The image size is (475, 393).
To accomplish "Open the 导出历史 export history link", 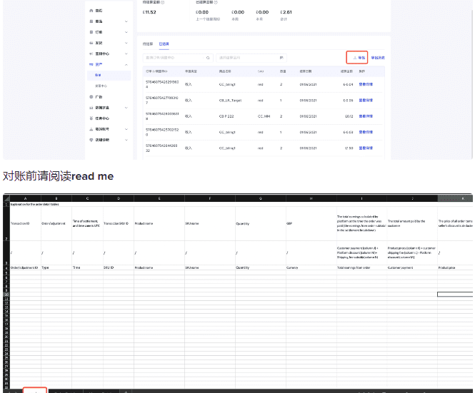I will tap(378, 58).
